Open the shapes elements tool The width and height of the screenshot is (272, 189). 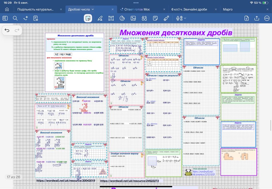click(144, 18)
